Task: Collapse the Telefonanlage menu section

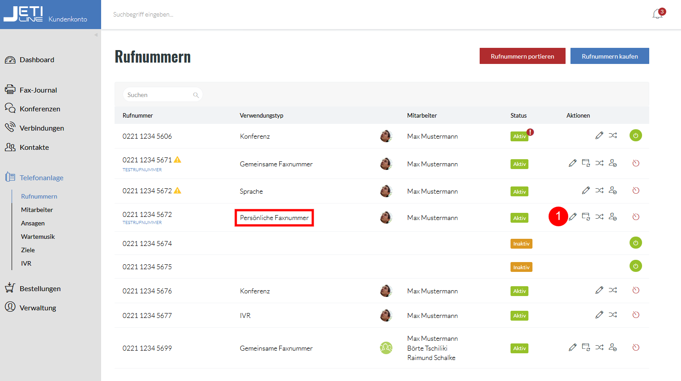Action: [41, 178]
